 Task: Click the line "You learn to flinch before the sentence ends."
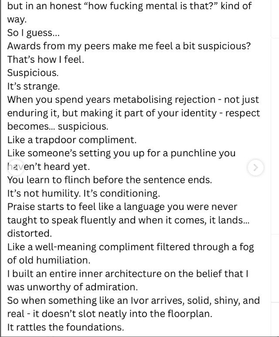(109, 180)
